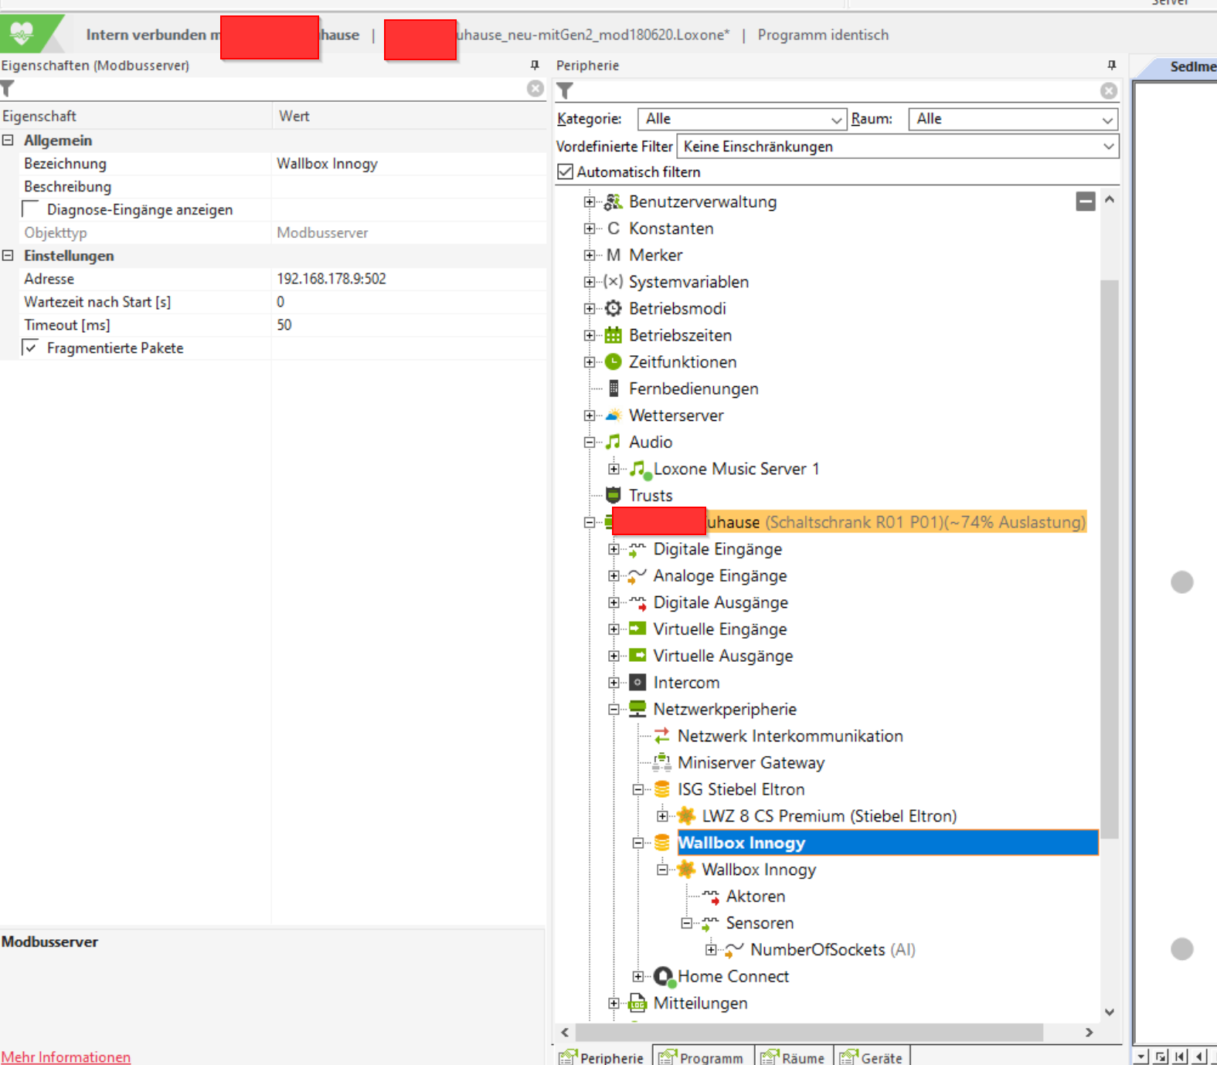Click the Peripherie scroll left arrow
The height and width of the screenshot is (1065, 1217).
tap(565, 1033)
